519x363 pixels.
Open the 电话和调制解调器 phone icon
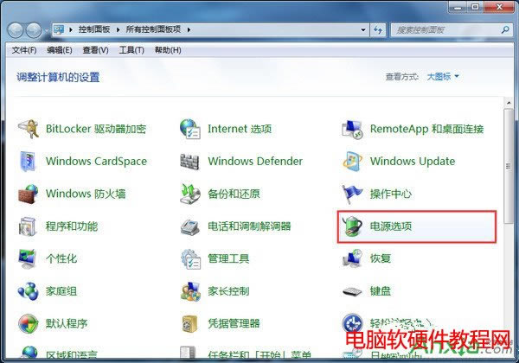(190, 226)
